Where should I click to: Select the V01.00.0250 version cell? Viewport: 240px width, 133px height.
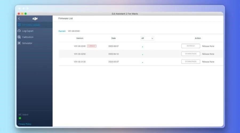(x=80, y=54)
